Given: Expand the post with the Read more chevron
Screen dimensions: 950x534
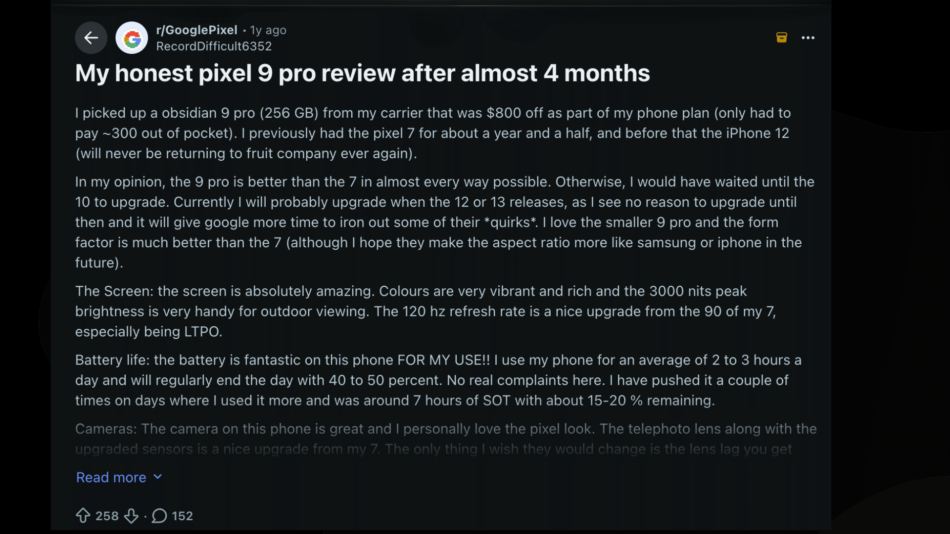Looking at the screenshot, I should pos(158,477).
